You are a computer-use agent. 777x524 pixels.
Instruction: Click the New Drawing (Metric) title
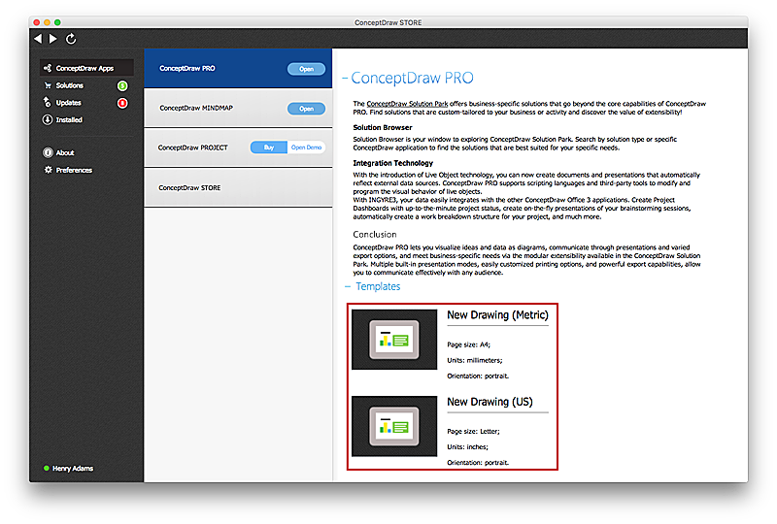[497, 315]
